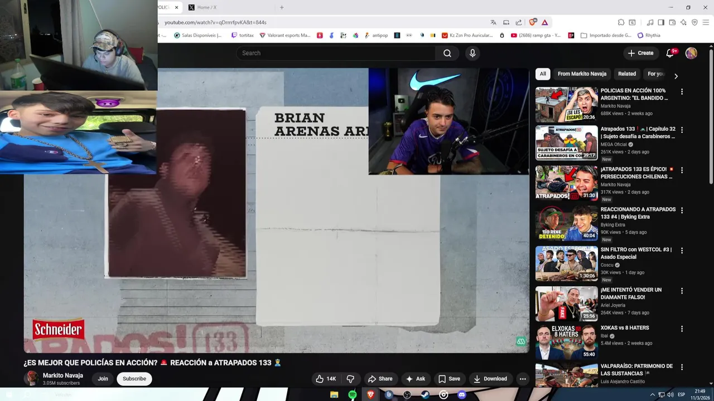The width and height of the screenshot is (714, 401).
Task: Like the video with thumbs up
Action: [326, 379]
